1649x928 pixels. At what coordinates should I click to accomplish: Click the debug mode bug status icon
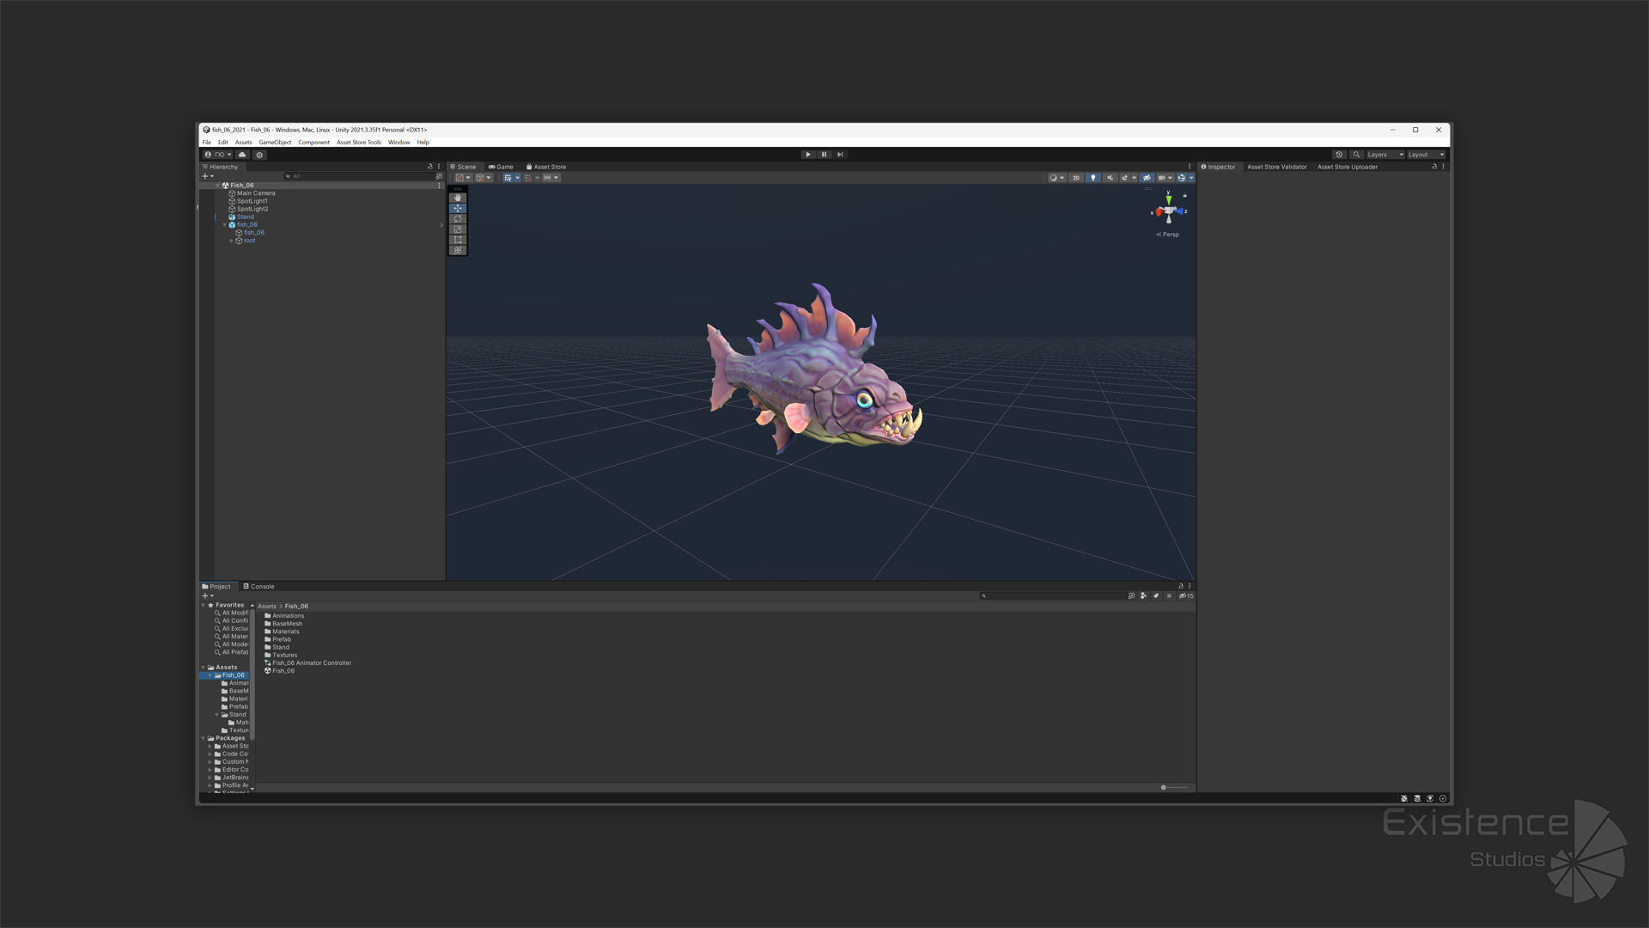(x=1404, y=798)
